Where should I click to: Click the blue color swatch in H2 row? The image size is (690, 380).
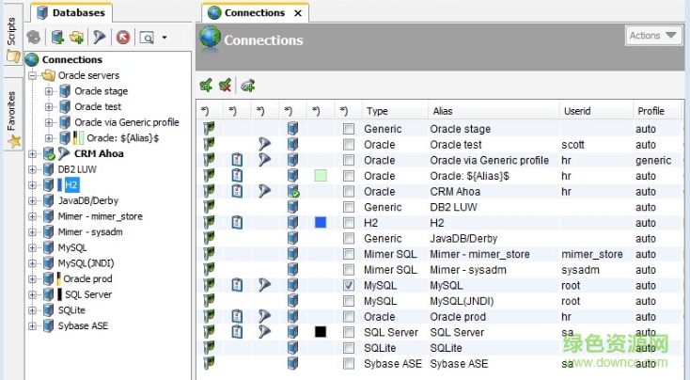pyautogui.click(x=321, y=222)
